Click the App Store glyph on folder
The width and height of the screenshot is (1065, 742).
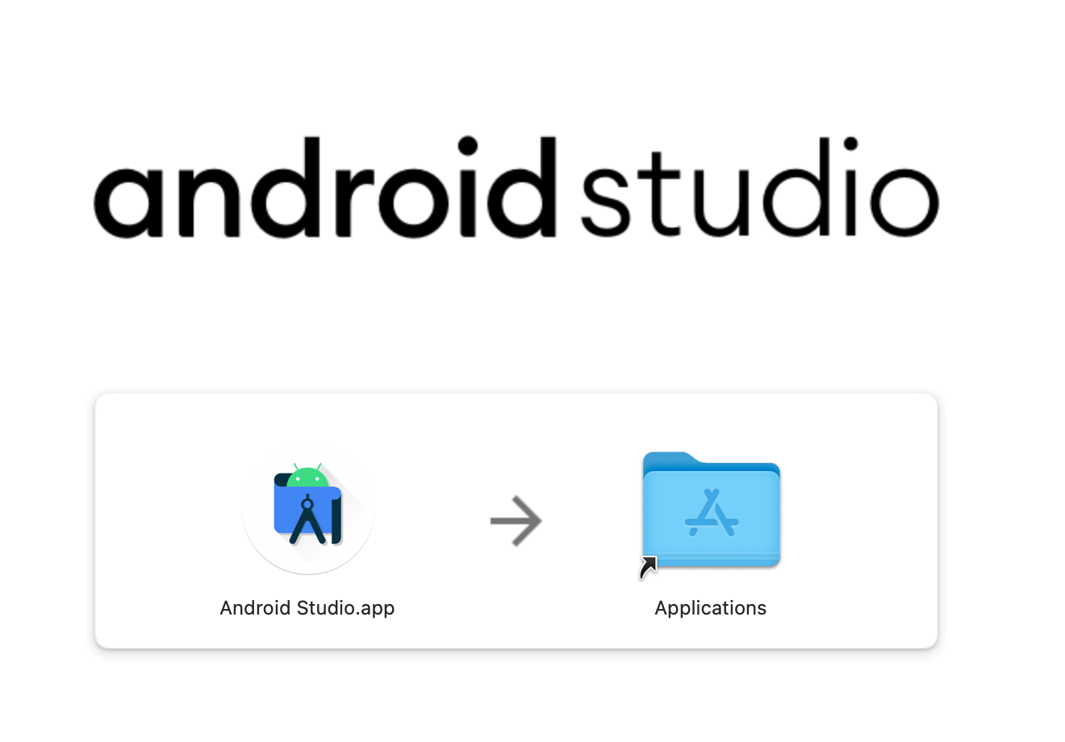click(x=712, y=515)
